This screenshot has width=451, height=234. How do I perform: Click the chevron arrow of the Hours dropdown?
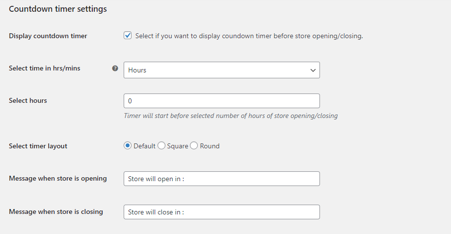tap(313, 70)
